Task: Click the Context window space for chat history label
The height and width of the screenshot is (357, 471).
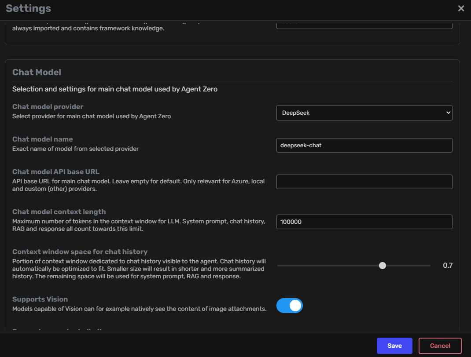Action: point(80,251)
